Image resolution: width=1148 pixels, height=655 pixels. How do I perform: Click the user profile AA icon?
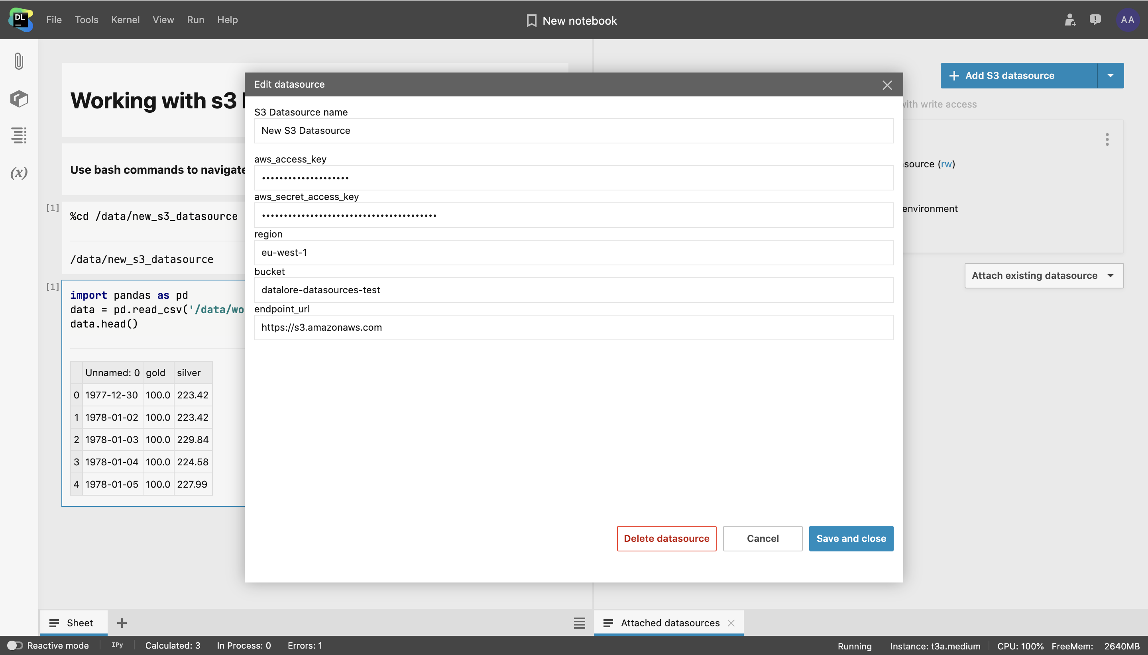point(1129,19)
